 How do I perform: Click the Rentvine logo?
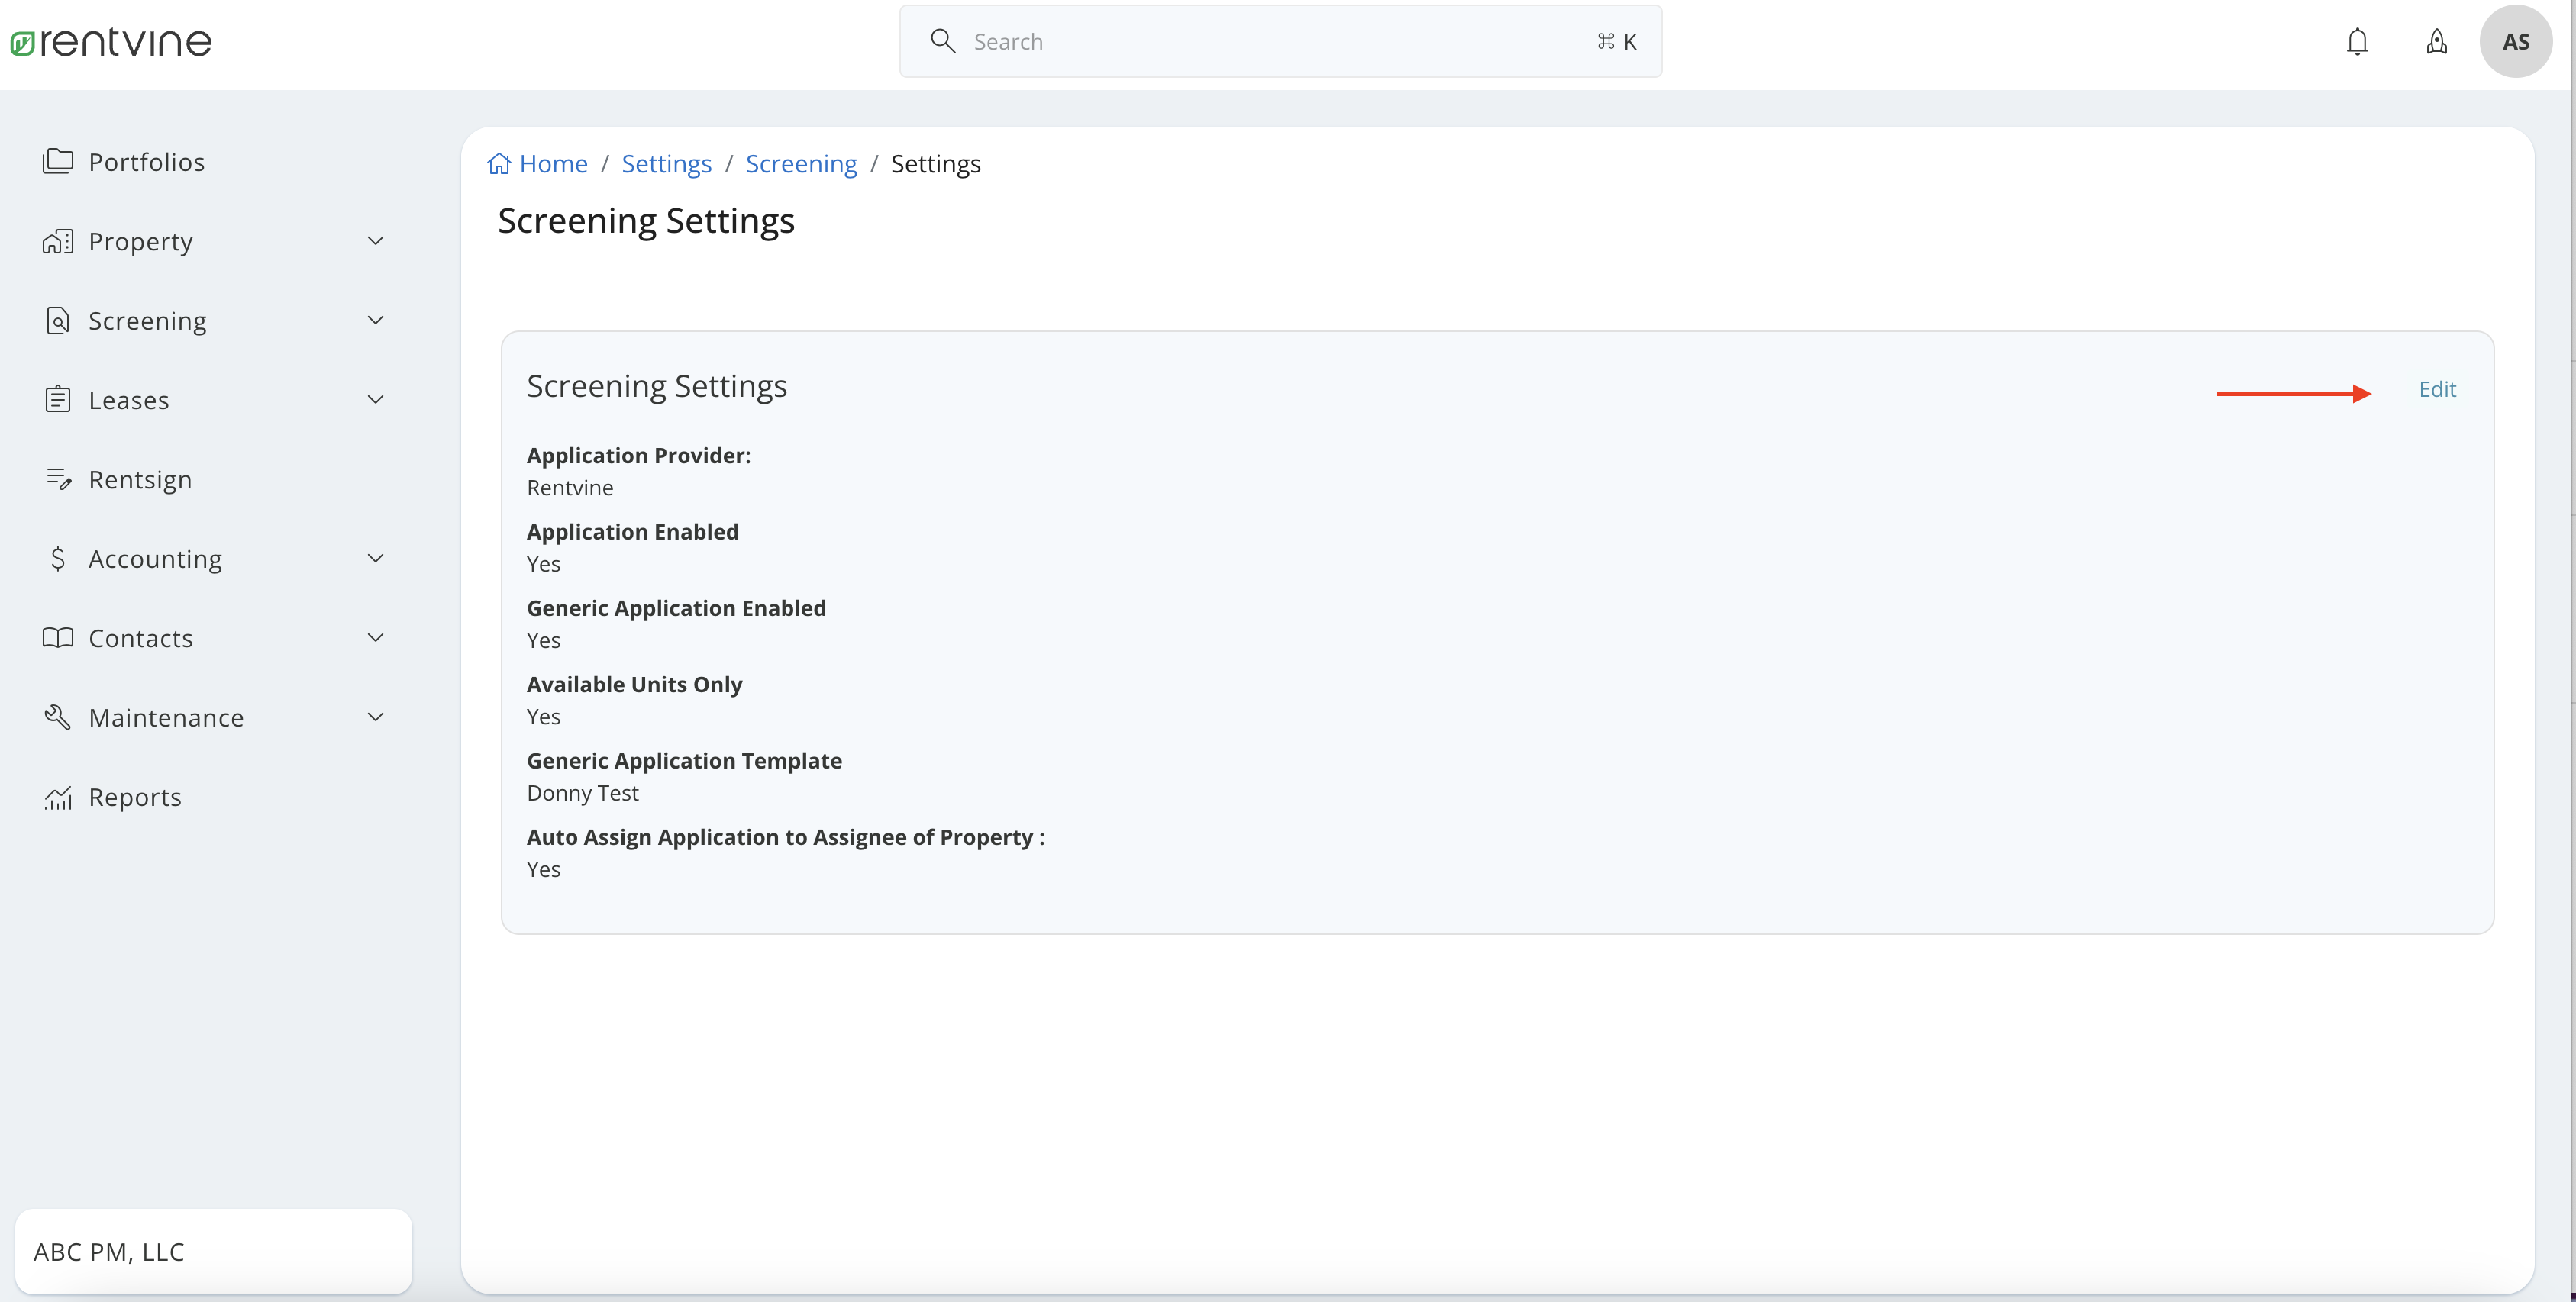[x=110, y=41]
